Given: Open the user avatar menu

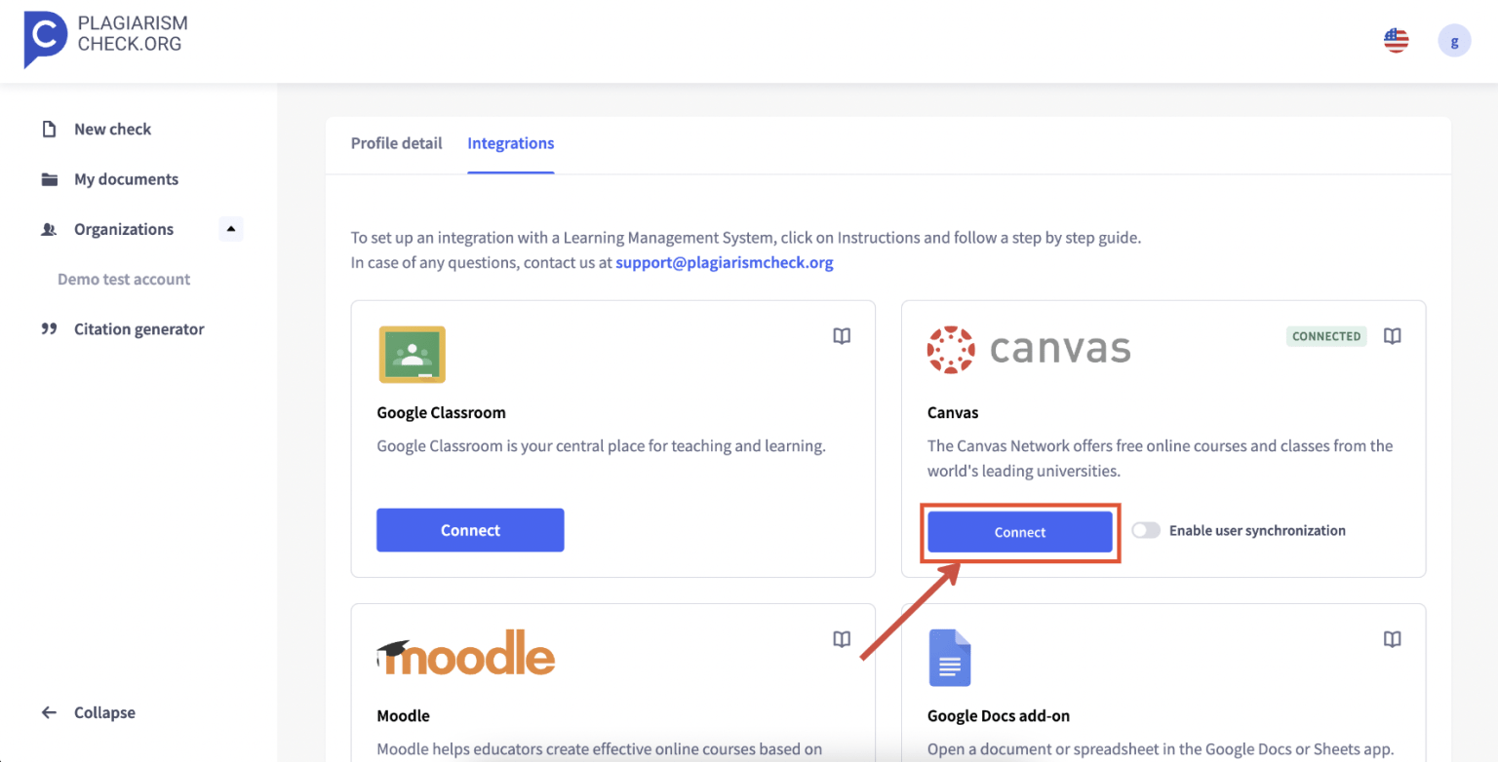Looking at the screenshot, I should pyautogui.click(x=1454, y=41).
